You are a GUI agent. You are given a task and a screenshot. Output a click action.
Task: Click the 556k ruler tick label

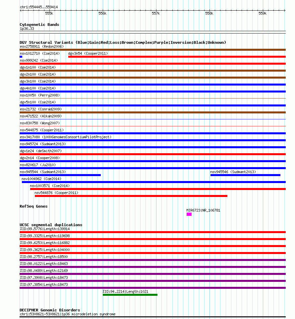(x=102, y=13)
